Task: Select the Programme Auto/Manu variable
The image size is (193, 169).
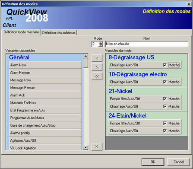Action: pos(45,118)
